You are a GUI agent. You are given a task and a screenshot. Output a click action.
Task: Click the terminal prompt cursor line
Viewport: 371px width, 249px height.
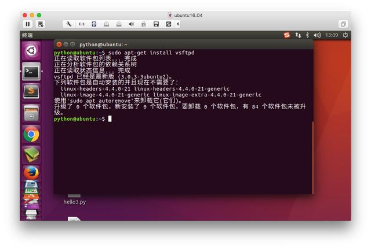82,118
